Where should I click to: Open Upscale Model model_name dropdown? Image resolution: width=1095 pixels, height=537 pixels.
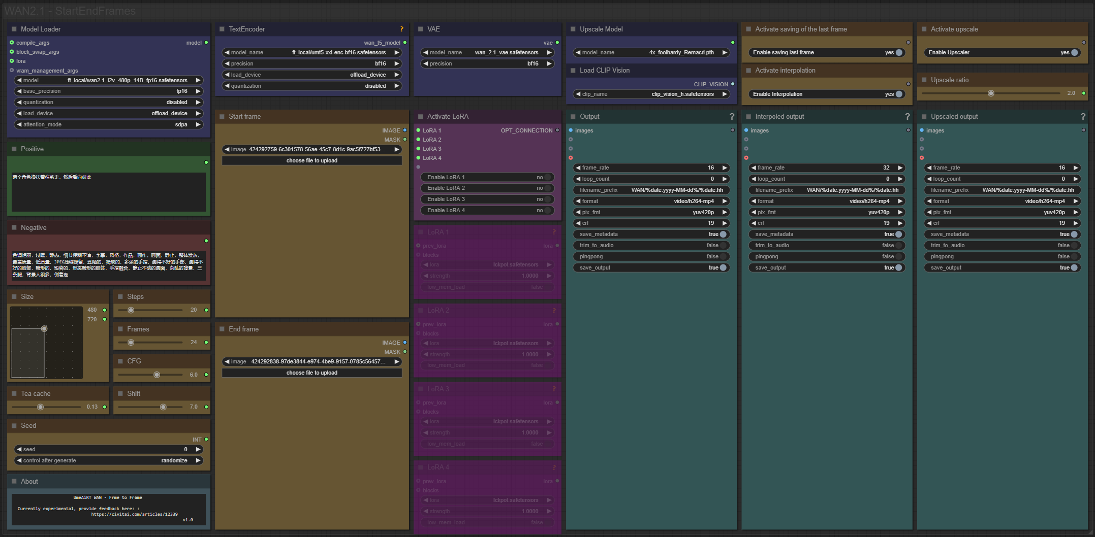point(651,52)
